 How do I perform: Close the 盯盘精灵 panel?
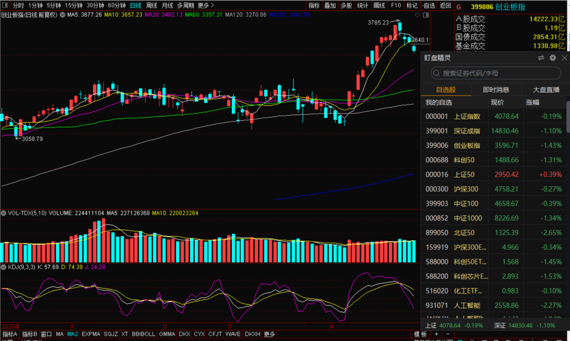click(564, 58)
